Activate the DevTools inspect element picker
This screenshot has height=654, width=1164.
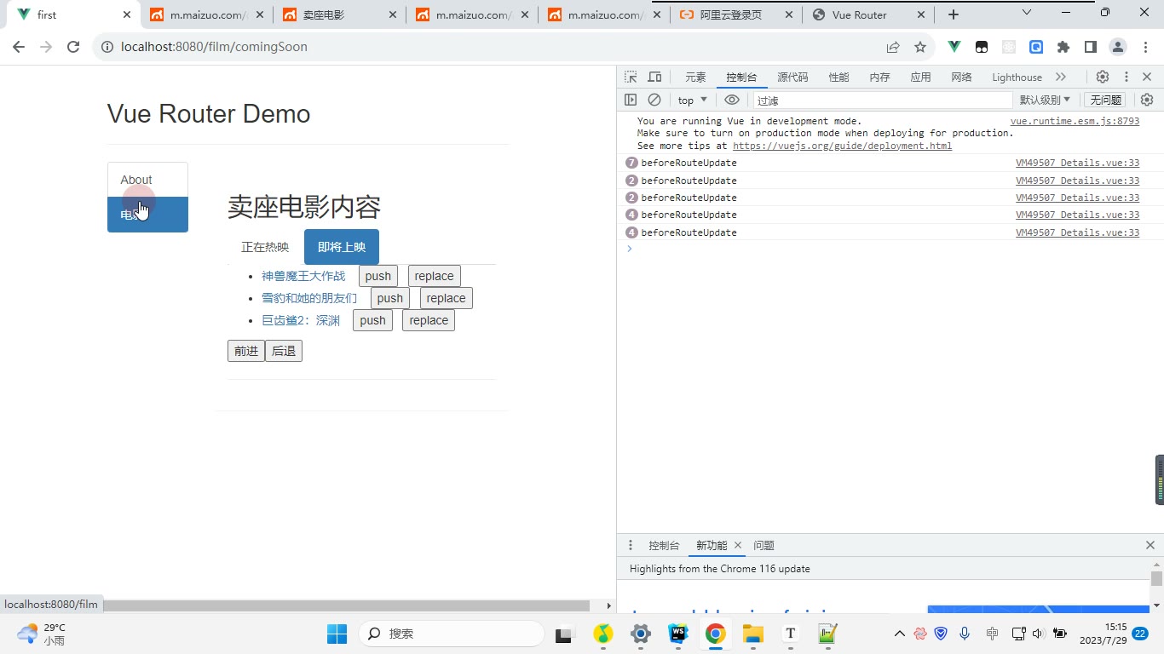[631, 77]
